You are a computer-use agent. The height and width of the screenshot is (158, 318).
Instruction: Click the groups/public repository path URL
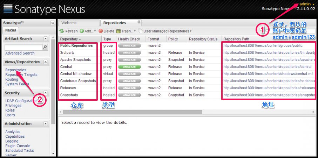tap(263, 46)
